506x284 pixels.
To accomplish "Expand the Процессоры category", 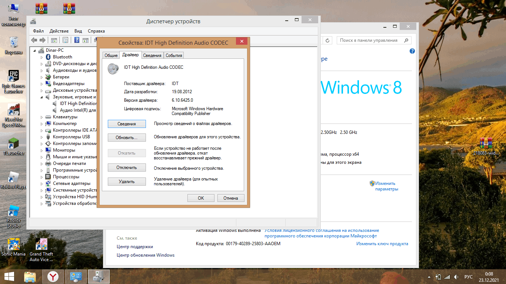I will pos(42,177).
